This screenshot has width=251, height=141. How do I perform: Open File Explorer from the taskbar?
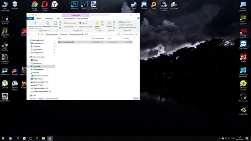pos(44,138)
